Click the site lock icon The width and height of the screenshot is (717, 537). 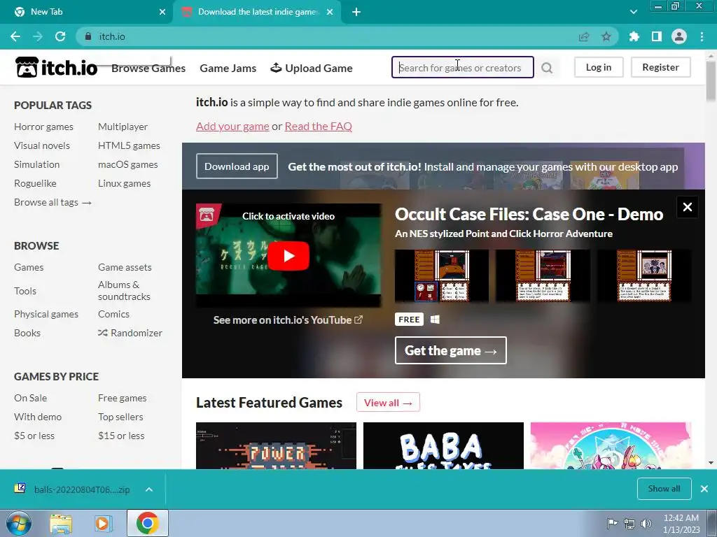pyautogui.click(x=88, y=36)
